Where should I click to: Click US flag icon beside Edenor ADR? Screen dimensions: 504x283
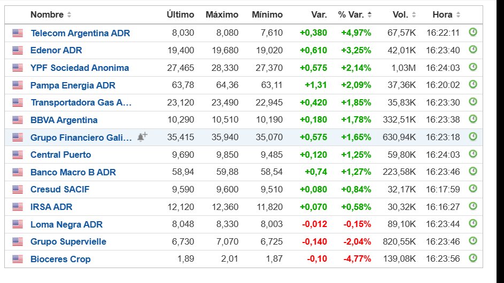click(18, 50)
